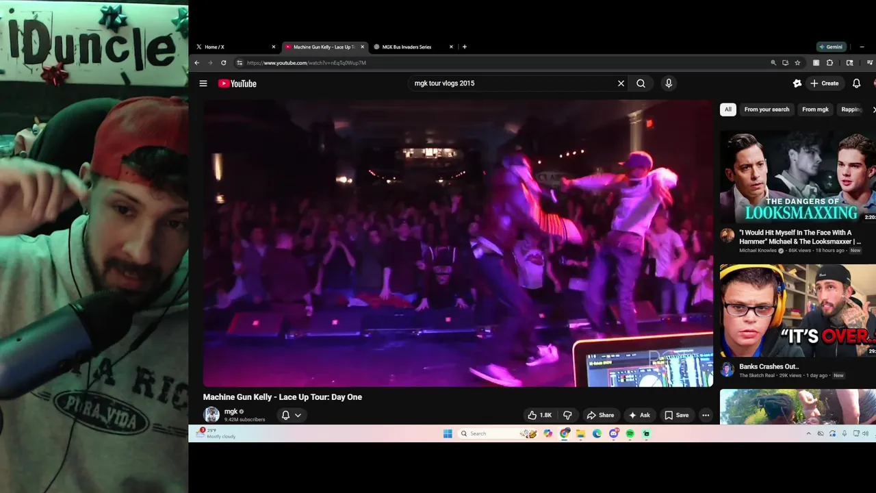
Task: Open 'Banks Crashes Out..' video title
Action: [x=769, y=366]
